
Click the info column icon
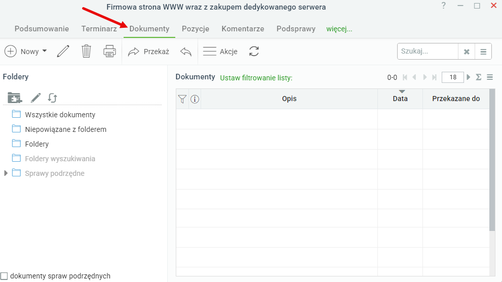(195, 99)
